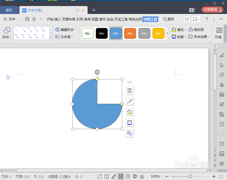This screenshot has height=180, width=227.
Task: Switch to writing mode pen view
Action: (114, 176)
